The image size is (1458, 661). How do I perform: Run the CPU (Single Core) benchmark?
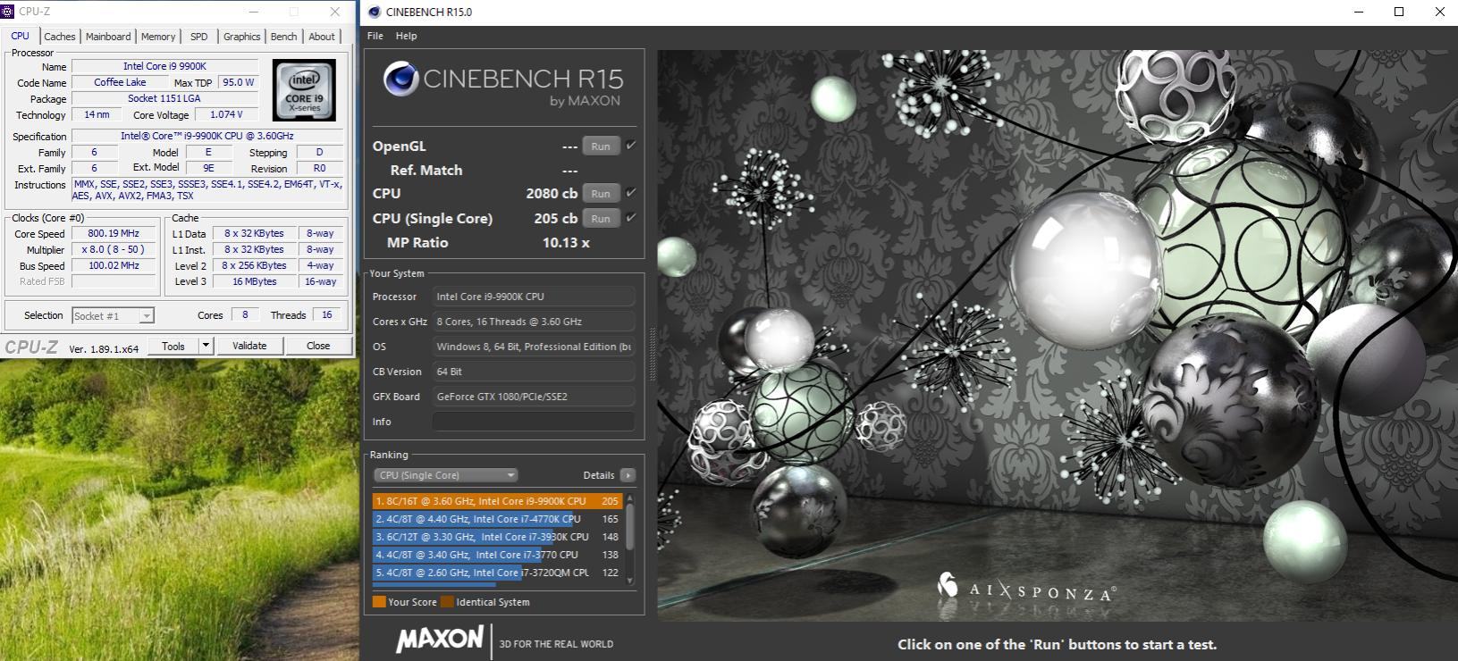coord(601,218)
